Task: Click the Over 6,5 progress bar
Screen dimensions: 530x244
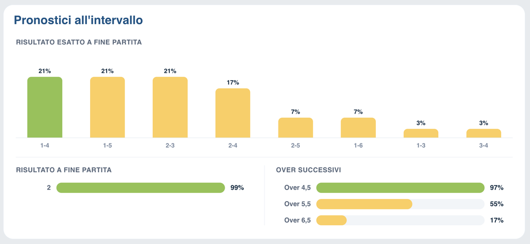Action: coord(400,220)
